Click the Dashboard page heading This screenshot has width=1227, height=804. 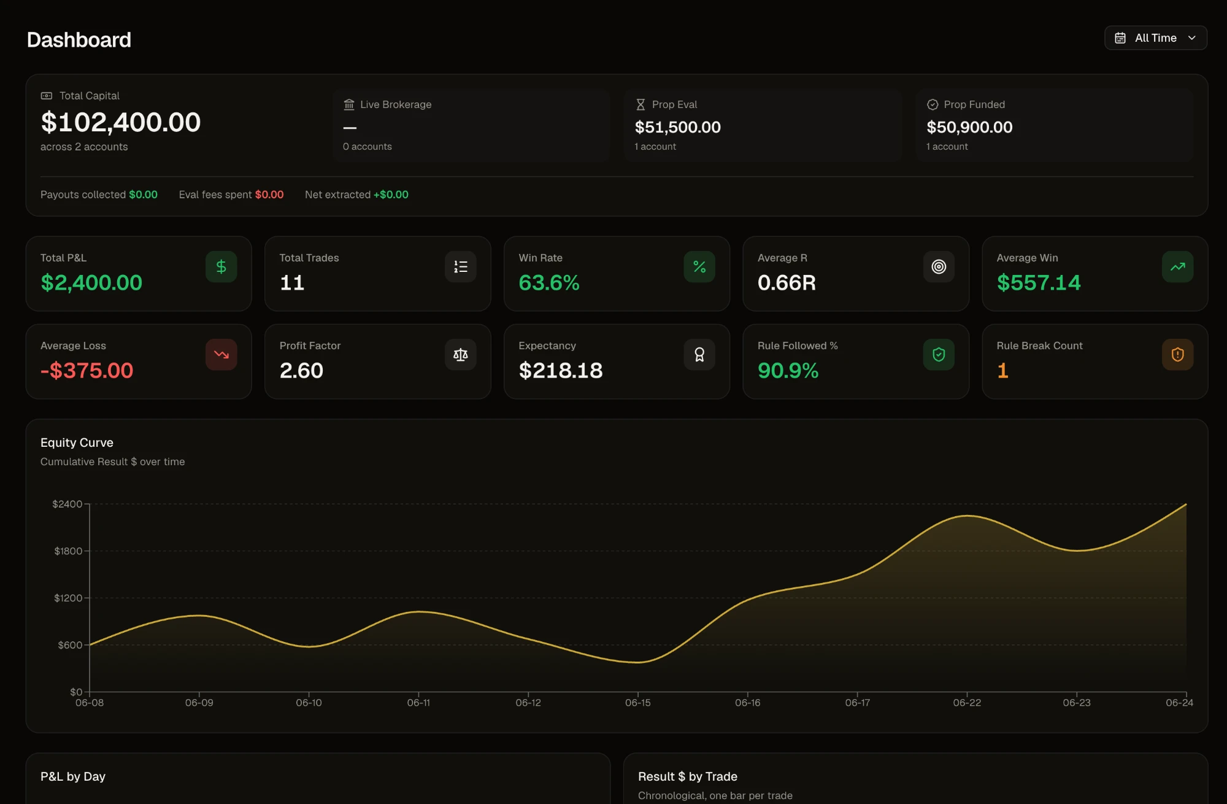pos(79,40)
